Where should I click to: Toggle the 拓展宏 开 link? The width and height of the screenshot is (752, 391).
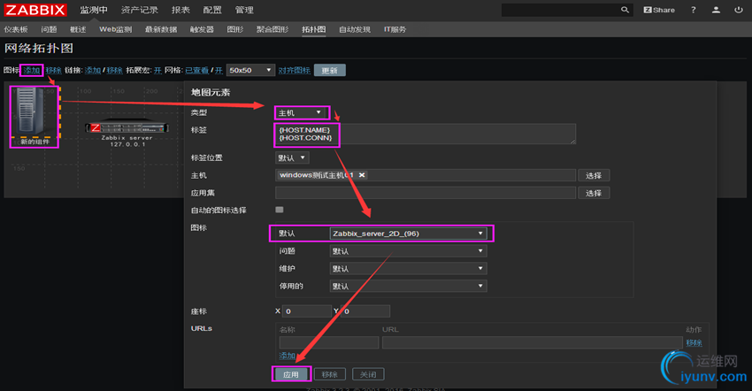157,71
